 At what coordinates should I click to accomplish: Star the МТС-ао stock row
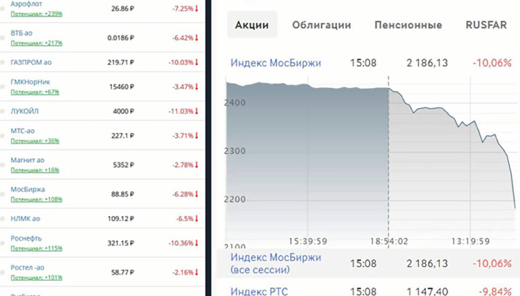[x=3, y=136]
